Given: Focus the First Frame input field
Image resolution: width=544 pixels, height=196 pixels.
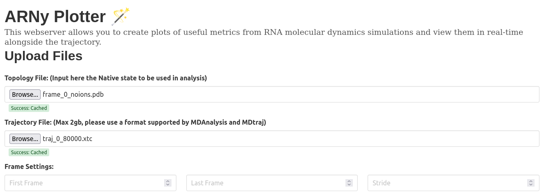Looking at the screenshot, I should [x=82, y=183].
